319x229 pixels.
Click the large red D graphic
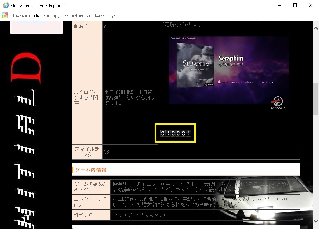point(26,68)
